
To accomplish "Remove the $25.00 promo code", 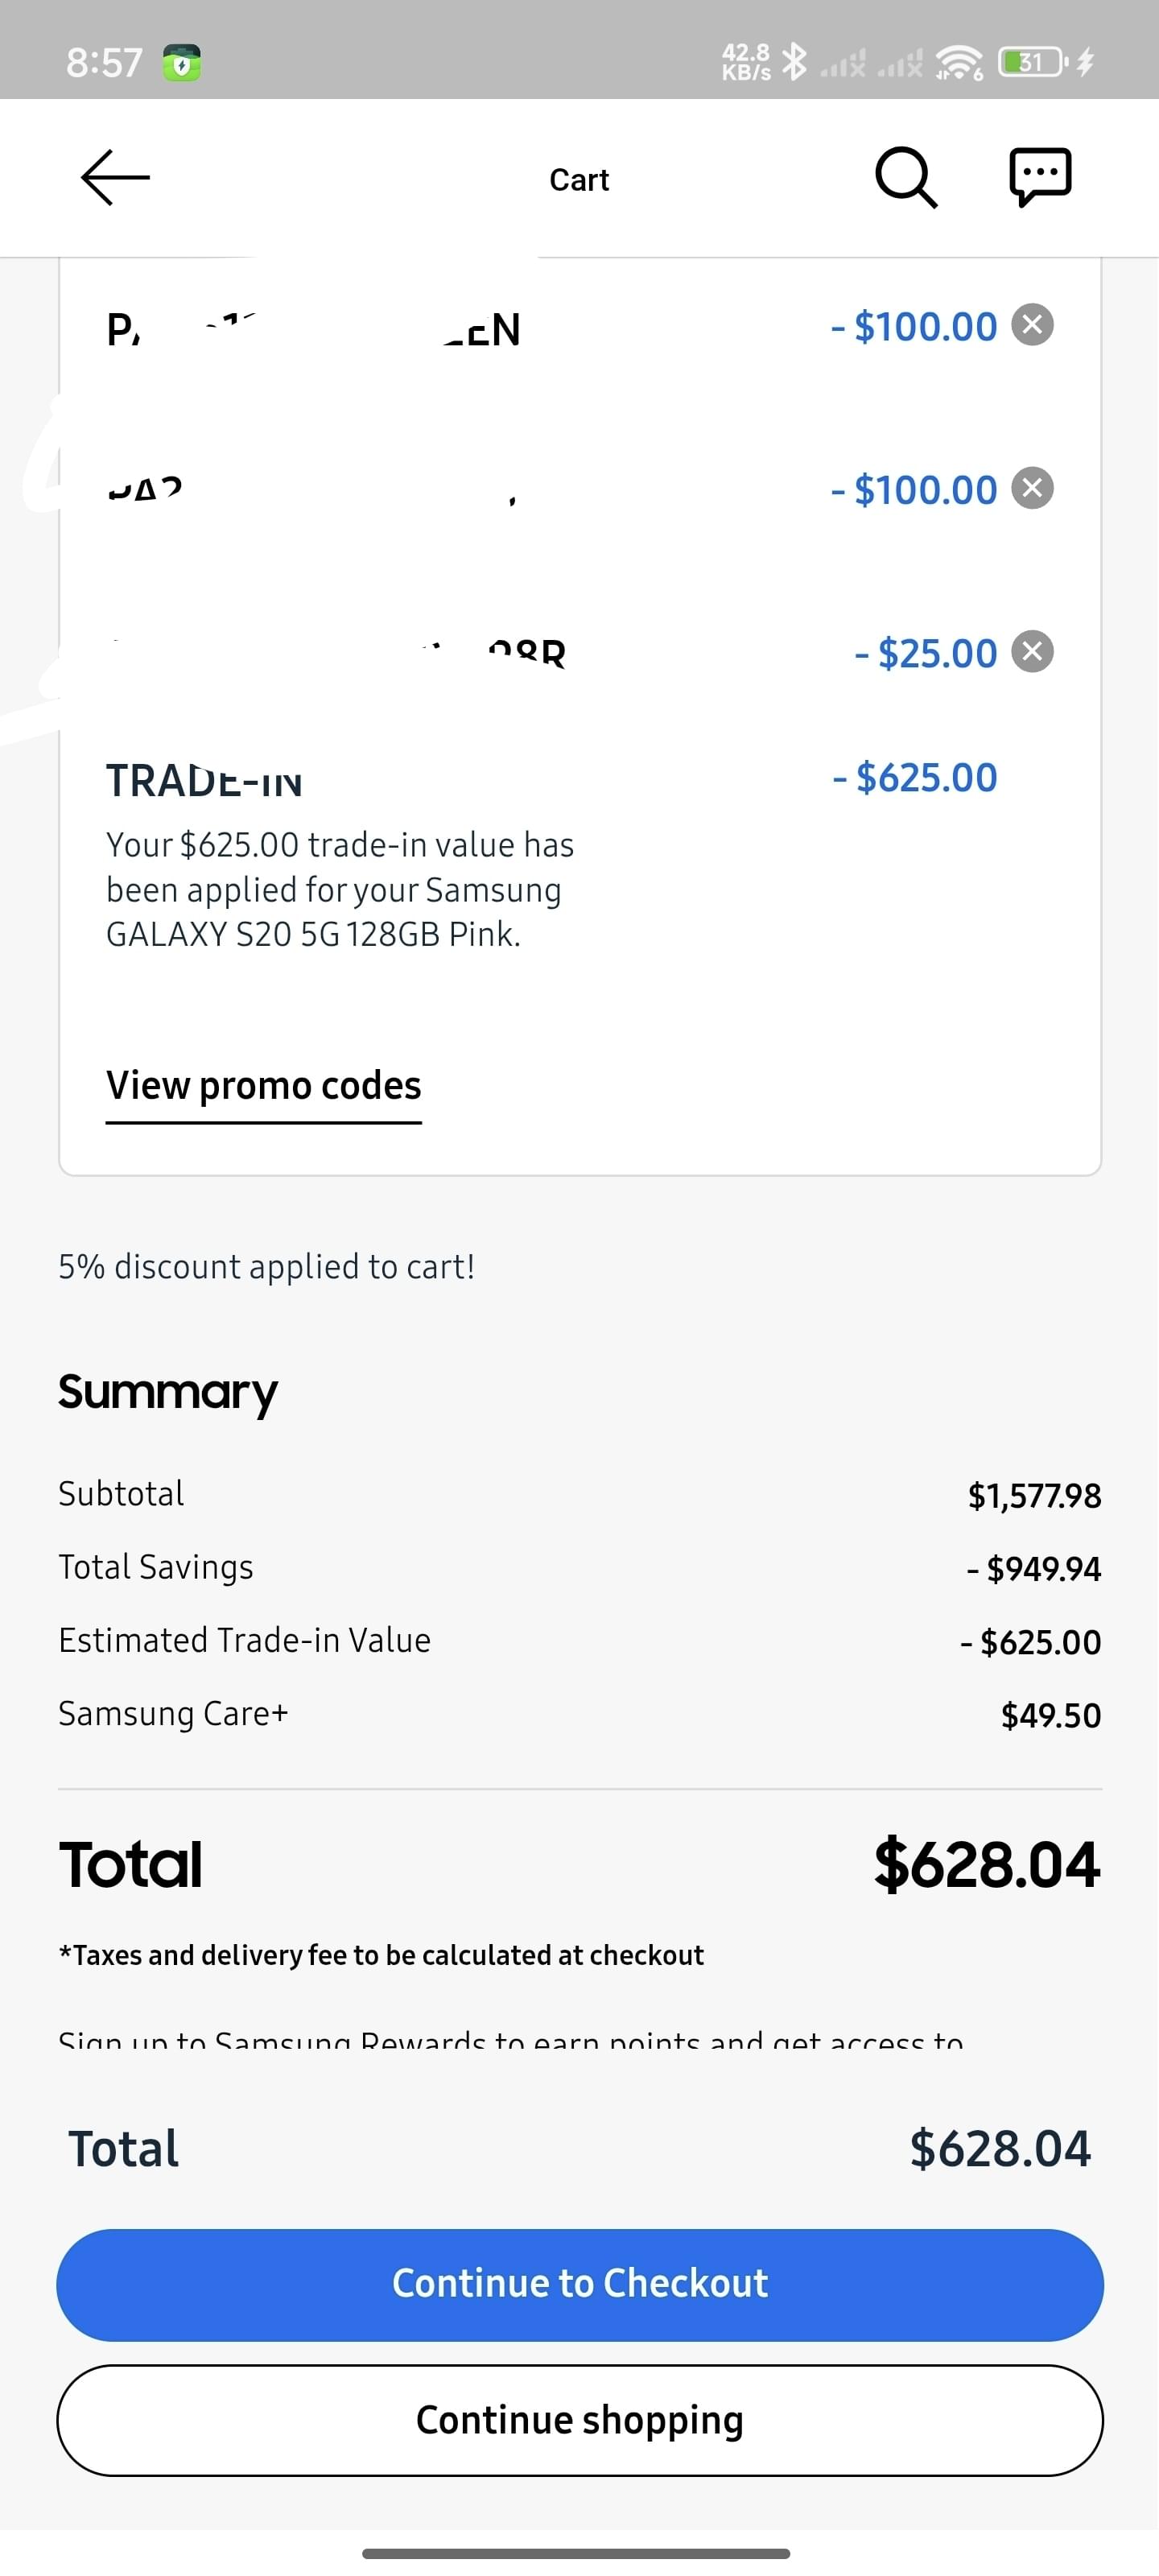I will point(1032,652).
